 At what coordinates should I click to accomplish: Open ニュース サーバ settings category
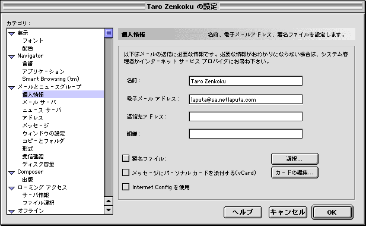pyautogui.click(x=42, y=110)
